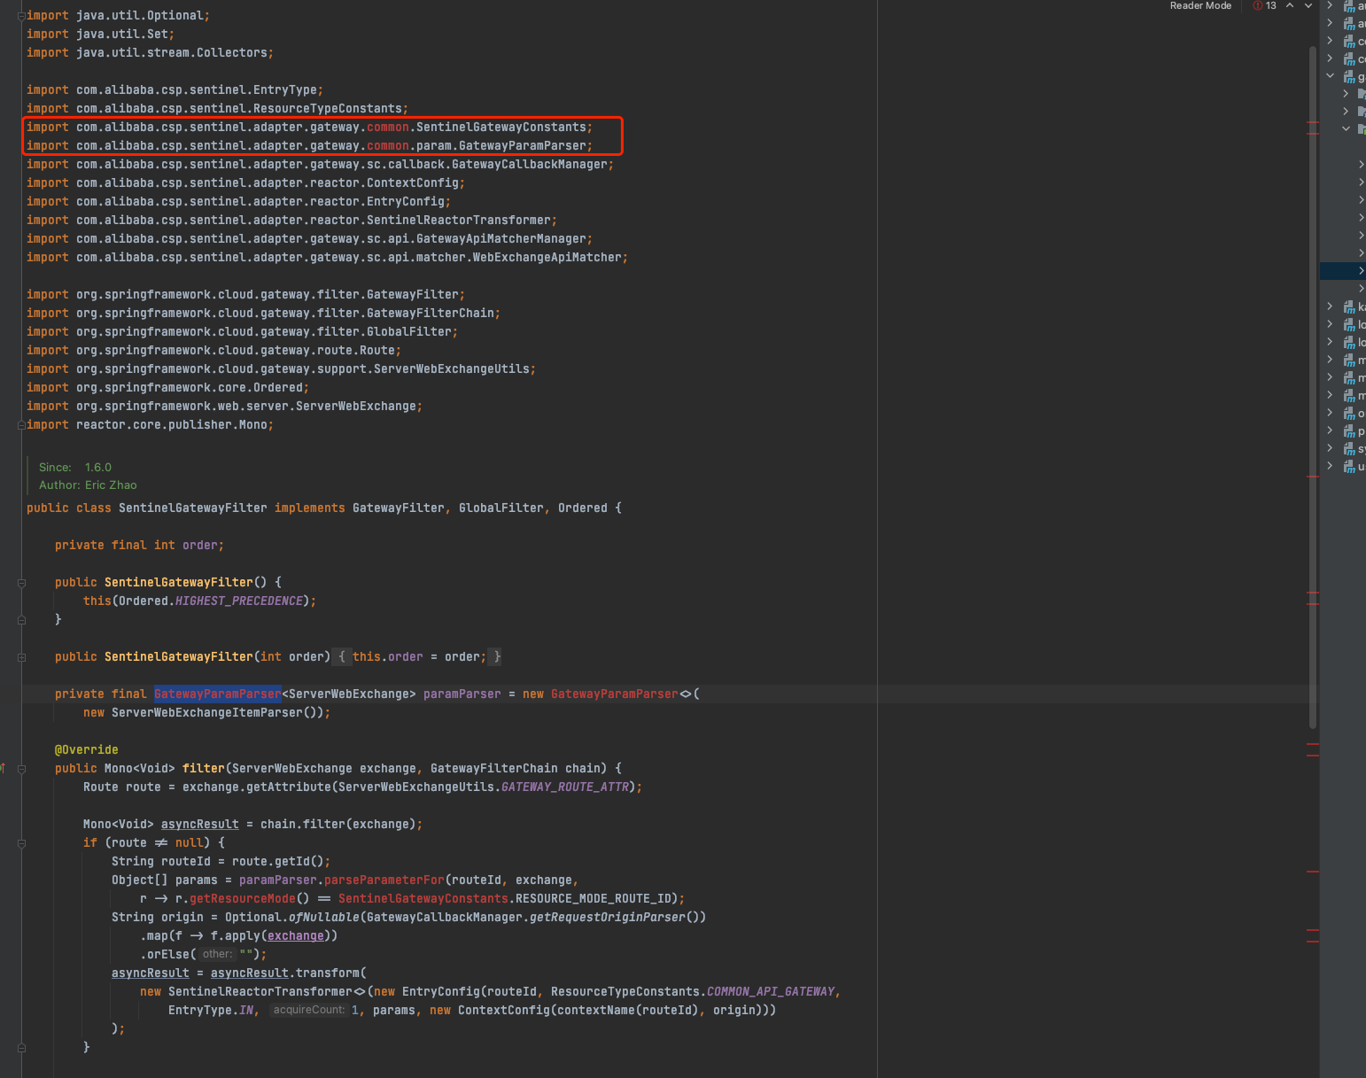Click the highlighted GatewayParamParser type name

click(217, 694)
